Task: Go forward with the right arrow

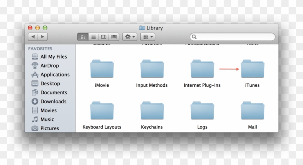Action: pyautogui.click(x=43, y=37)
